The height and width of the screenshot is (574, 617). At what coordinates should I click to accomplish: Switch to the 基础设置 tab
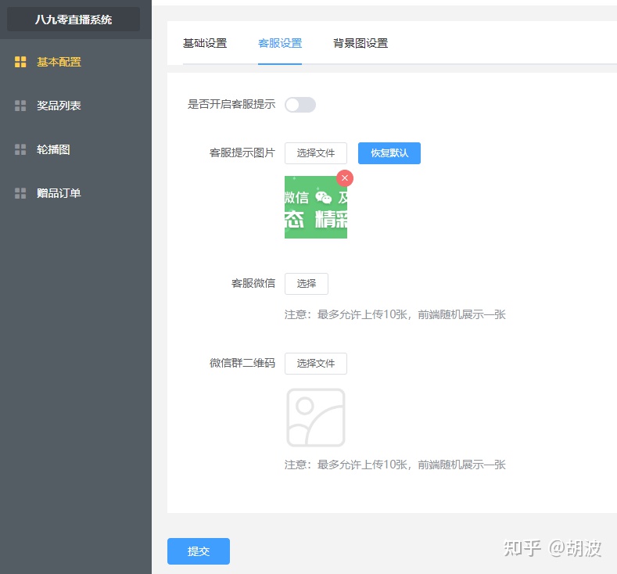[205, 43]
